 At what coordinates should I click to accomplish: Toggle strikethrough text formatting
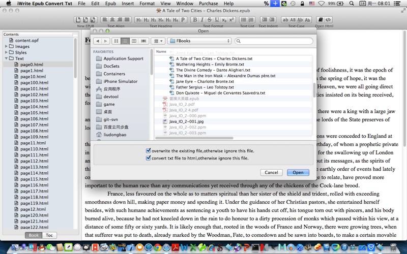[x=210, y=20]
